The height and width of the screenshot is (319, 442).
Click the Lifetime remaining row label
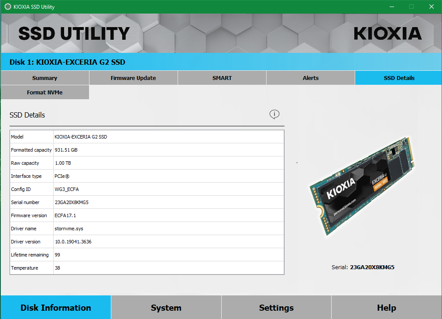[30, 255]
